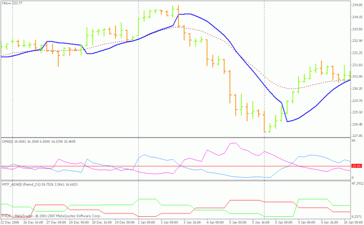
Task: Click the 5 Jan 16:00 time label
Action: click(x=261, y=222)
